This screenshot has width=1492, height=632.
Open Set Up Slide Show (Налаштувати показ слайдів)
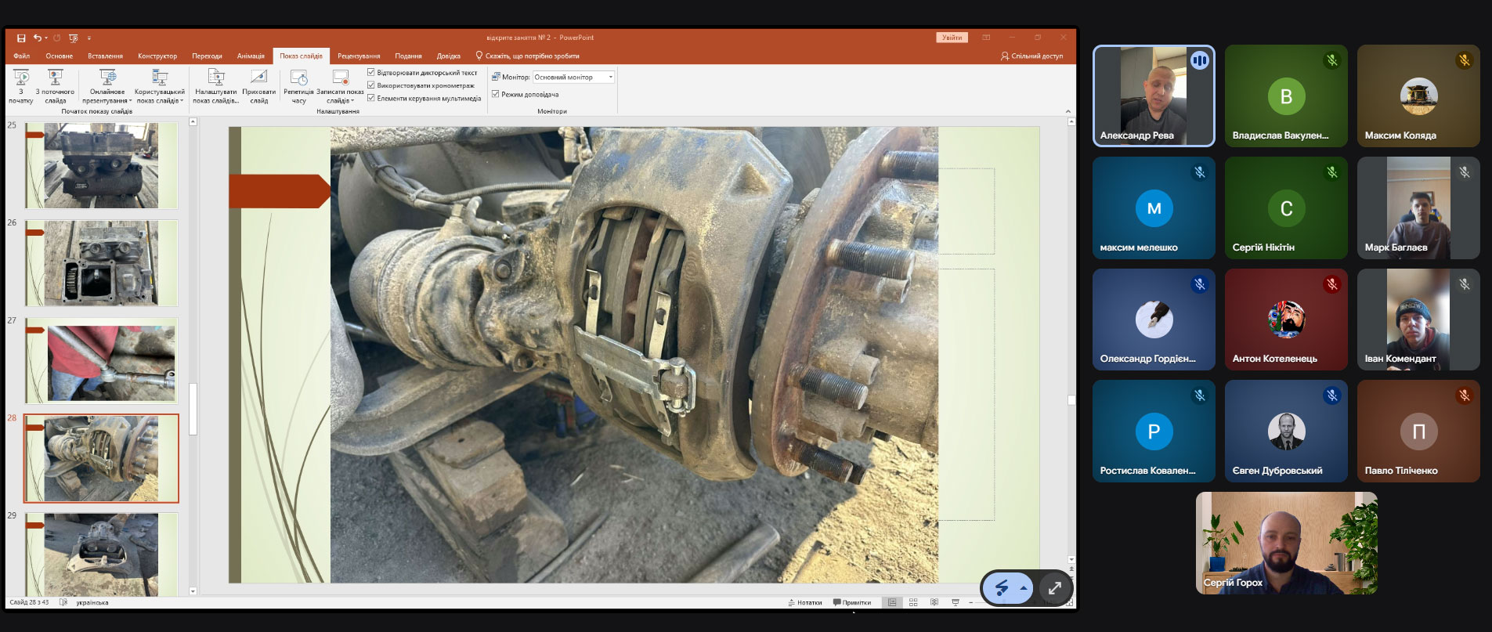[215, 78]
